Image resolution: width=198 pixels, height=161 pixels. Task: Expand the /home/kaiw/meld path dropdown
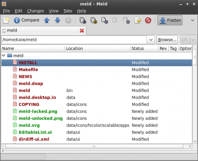click(151, 40)
